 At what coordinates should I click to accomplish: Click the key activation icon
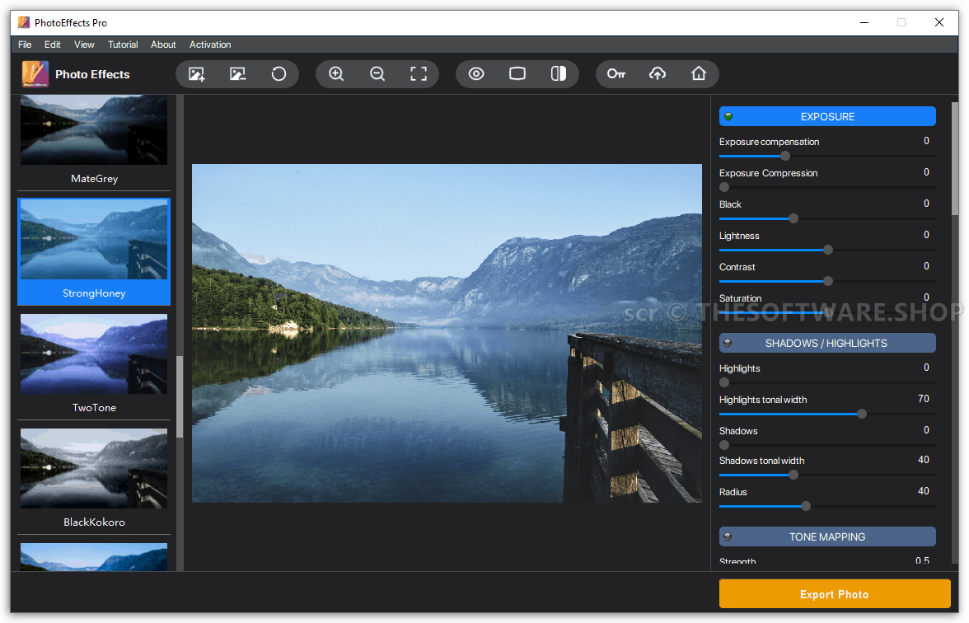pyautogui.click(x=616, y=74)
